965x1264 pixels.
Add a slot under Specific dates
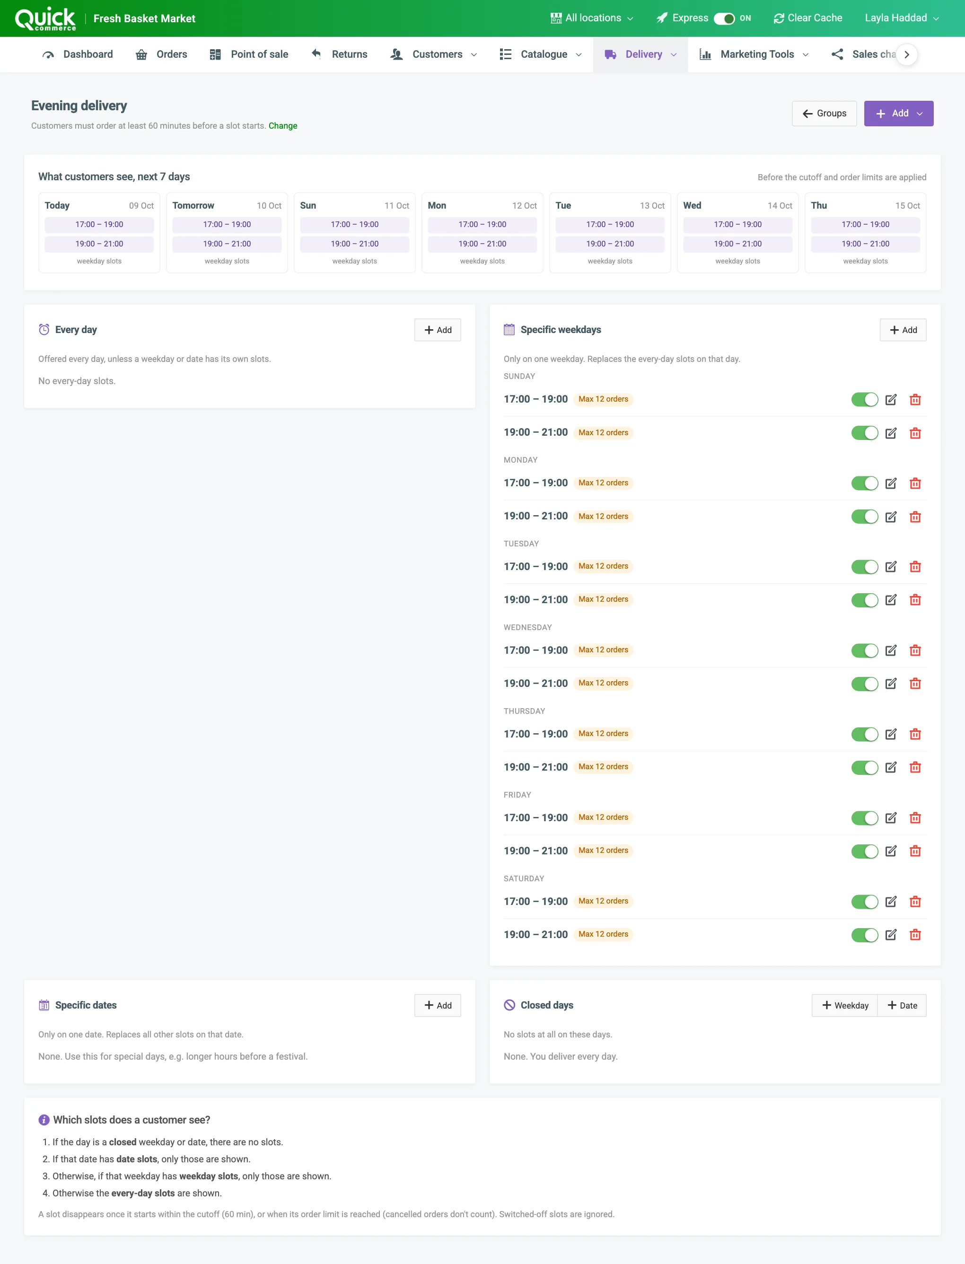tap(438, 1006)
